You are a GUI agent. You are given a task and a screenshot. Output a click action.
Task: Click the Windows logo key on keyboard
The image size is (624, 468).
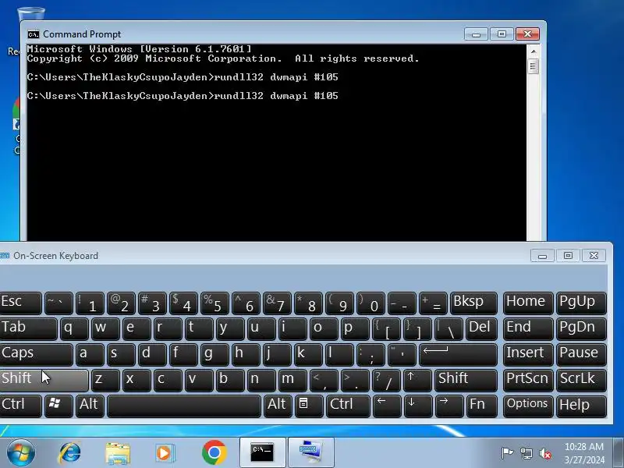click(x=58, y=405)
